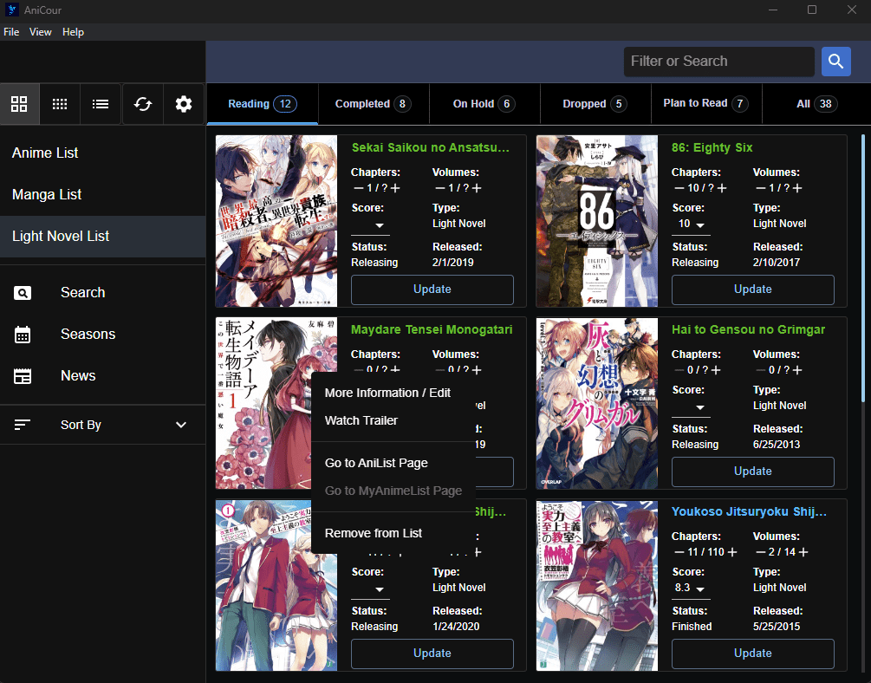The height and width of the screenshot is (683, 871).
Task: Switch to compact grid view icon
Action: (x=60, y=104)
